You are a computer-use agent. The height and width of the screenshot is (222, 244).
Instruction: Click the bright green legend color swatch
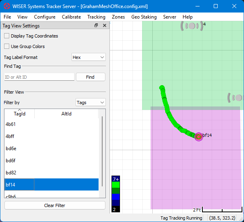116,184
